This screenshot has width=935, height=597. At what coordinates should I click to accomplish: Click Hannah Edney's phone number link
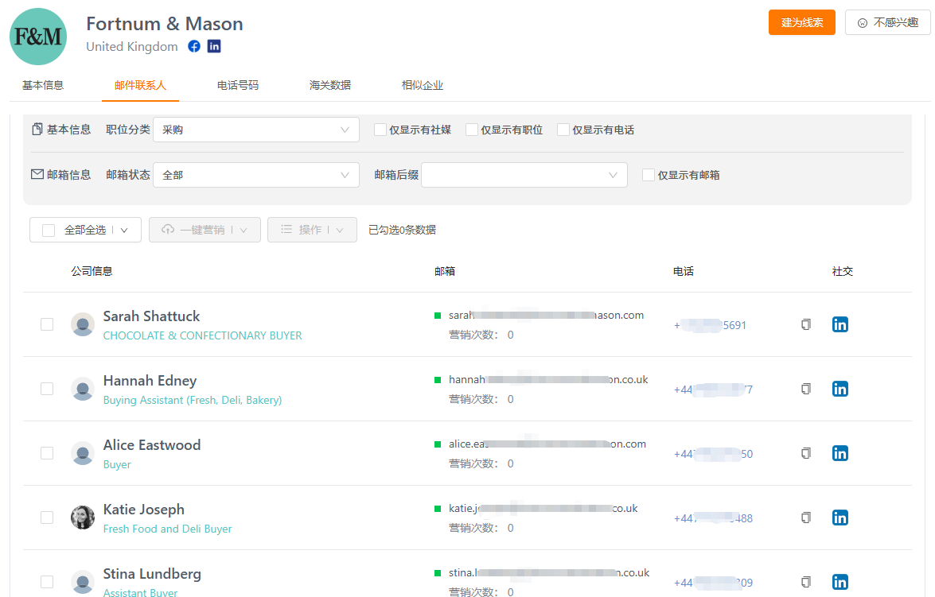click(x=713, y=390)
